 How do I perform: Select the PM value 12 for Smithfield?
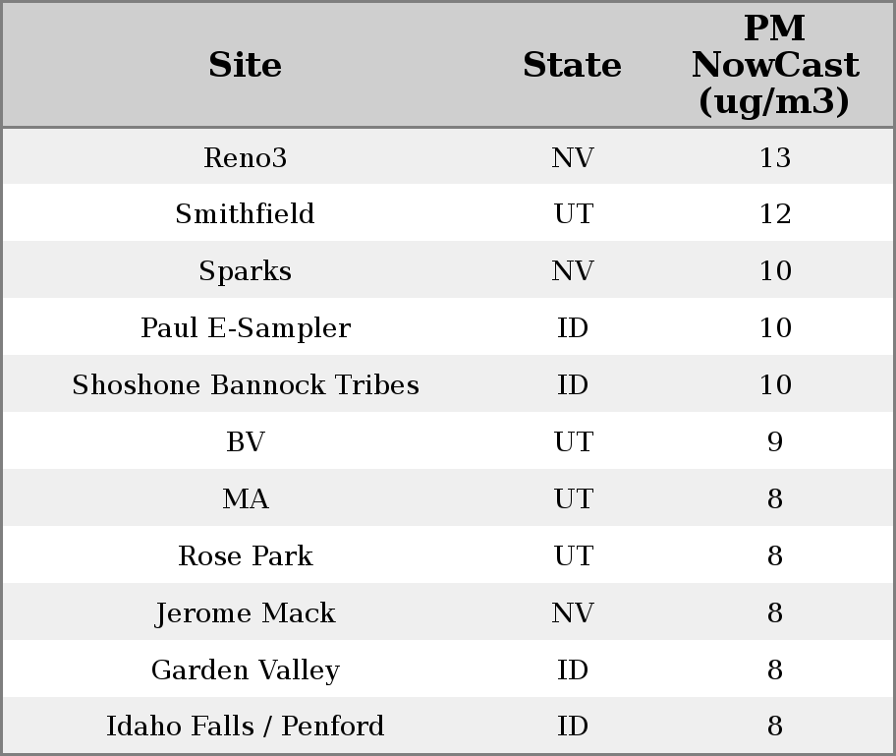coord(774,214)
